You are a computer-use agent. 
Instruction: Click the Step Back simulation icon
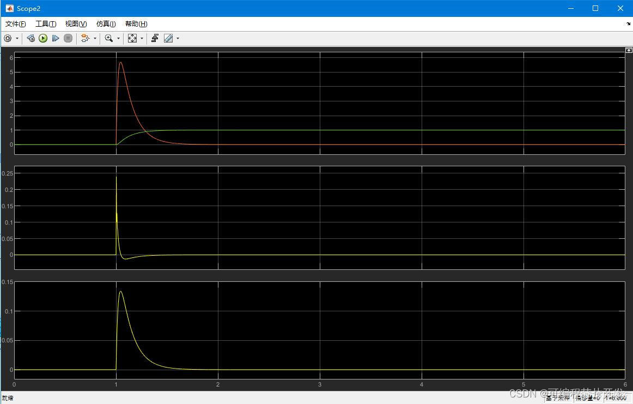(x=31, y=38)
